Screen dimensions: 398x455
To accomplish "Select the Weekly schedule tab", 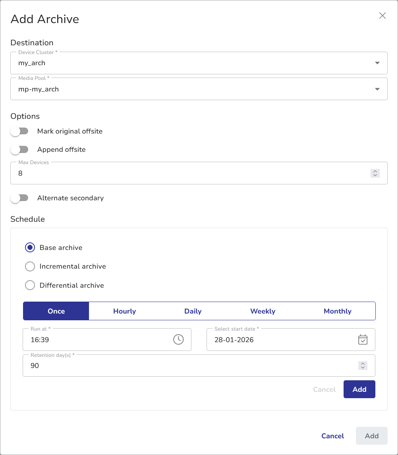I will point(263,311).
